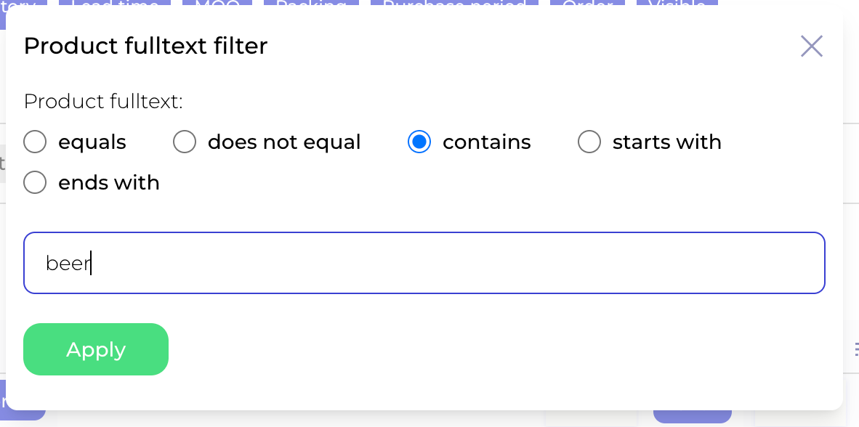Click the purple button beside the white button
859x427 pixels.
pyautogui.click(x=692, y=418)
